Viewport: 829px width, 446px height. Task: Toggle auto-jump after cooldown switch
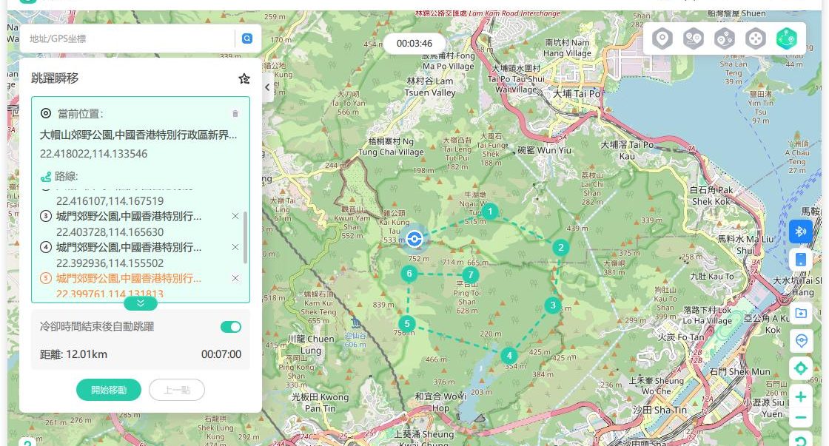click(231, 327)
